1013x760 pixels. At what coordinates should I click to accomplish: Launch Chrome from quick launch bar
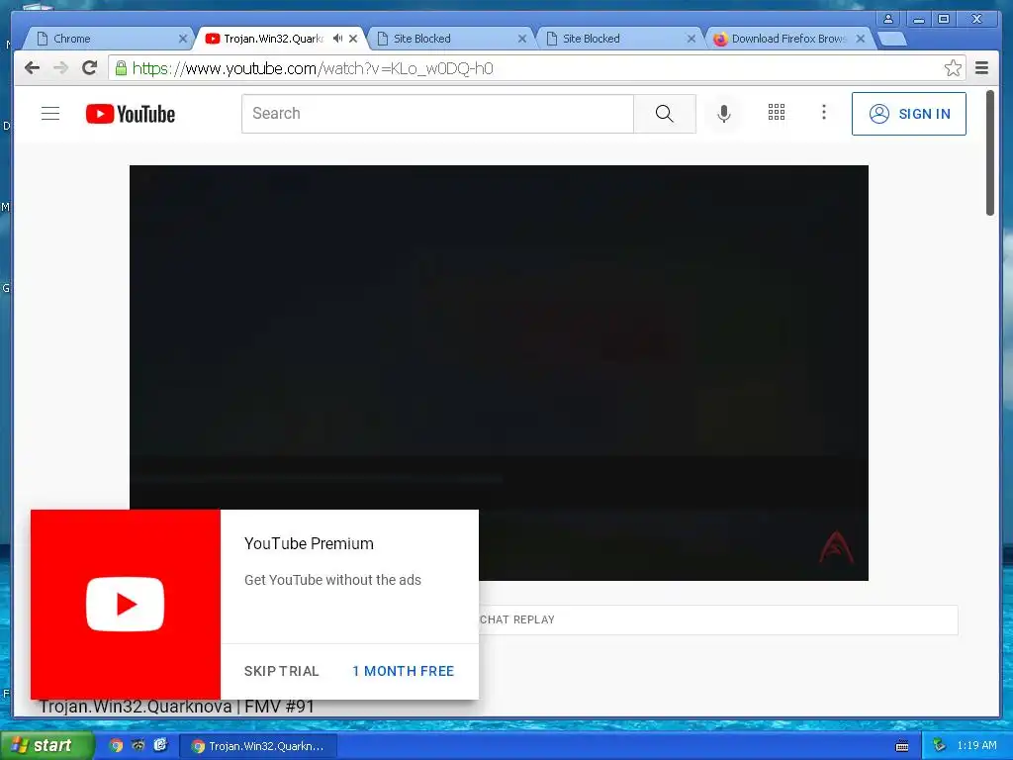pyautogui.click(x=116, y=746)
